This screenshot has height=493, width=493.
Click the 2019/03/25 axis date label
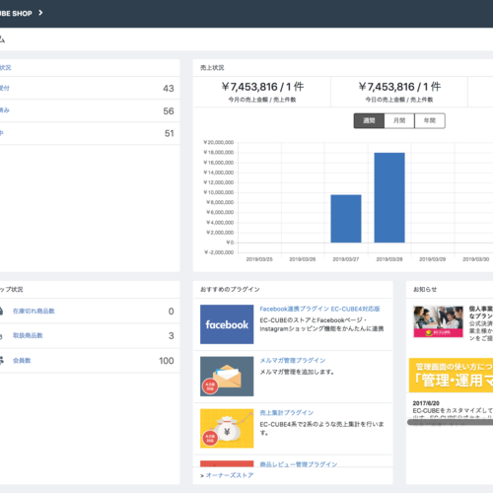(259, 259)
